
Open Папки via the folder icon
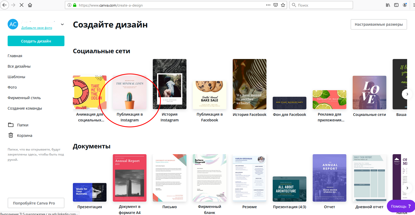click(x=11, y=125)
